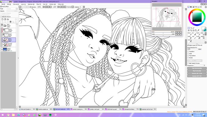Viewport: 207px width, 117px height.
Task: Click the horizontal canvas scrollbar
Action: (x=103, y=107)
